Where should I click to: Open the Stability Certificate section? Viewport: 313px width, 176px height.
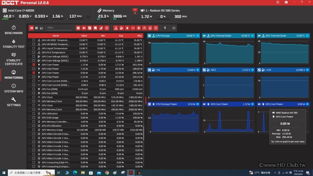coord(14,59)
